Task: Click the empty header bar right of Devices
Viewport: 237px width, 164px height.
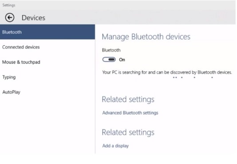Action: 141,17
